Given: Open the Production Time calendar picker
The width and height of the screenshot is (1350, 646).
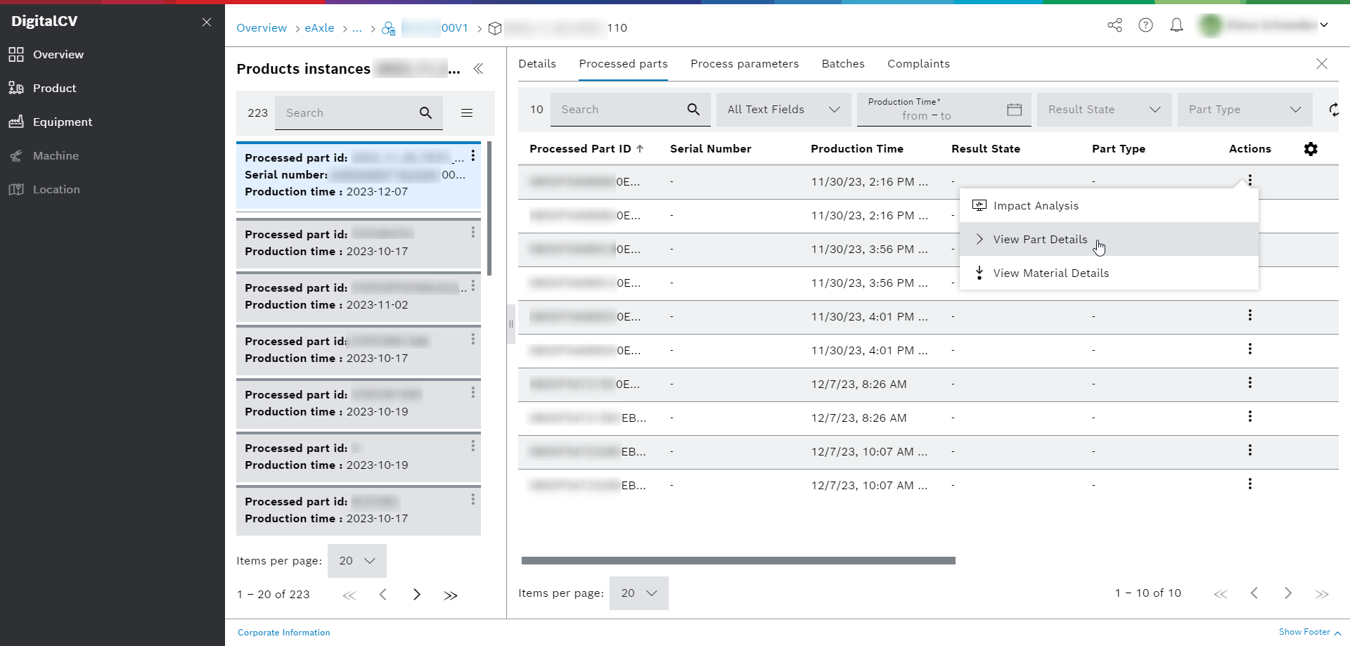Looking at the screenshot, I should click(x=1013, y=110).
